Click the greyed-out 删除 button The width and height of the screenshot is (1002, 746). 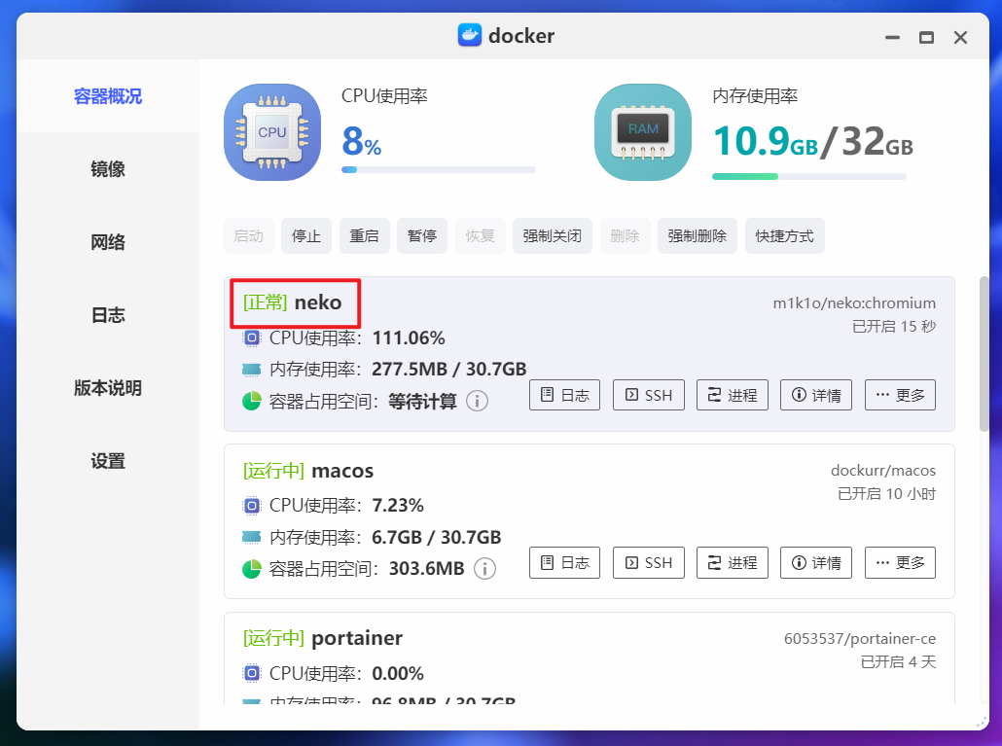point(625,235)
